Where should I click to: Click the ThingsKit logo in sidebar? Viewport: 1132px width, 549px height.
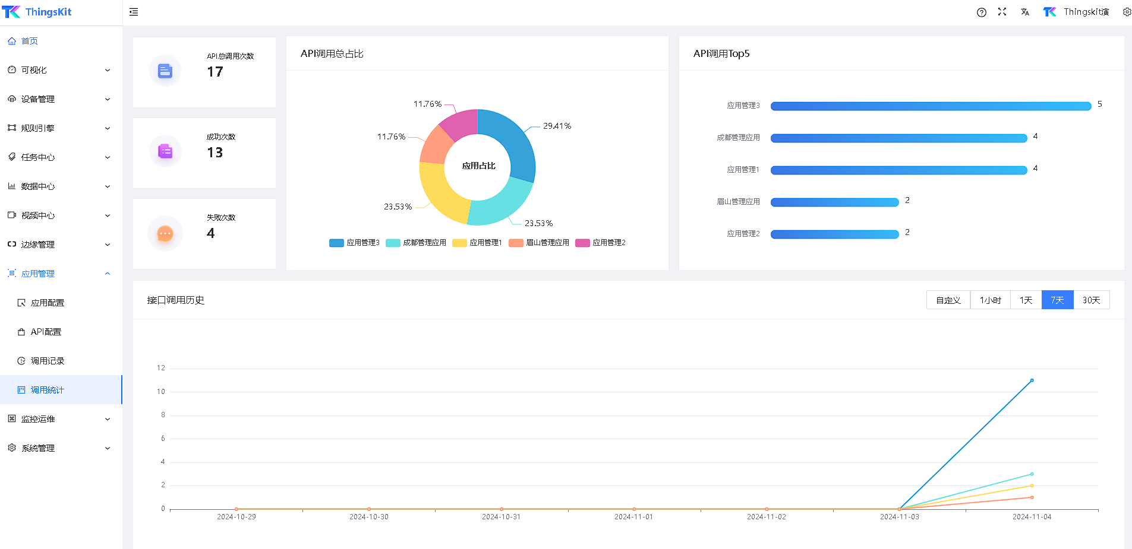[x=37, y=12]
